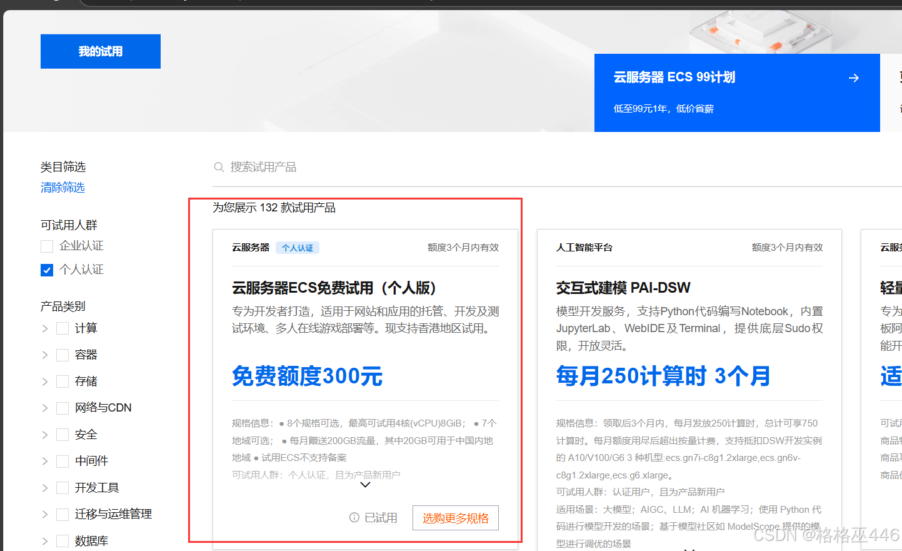Check the 企业认证 checkbox

(47, 246)
